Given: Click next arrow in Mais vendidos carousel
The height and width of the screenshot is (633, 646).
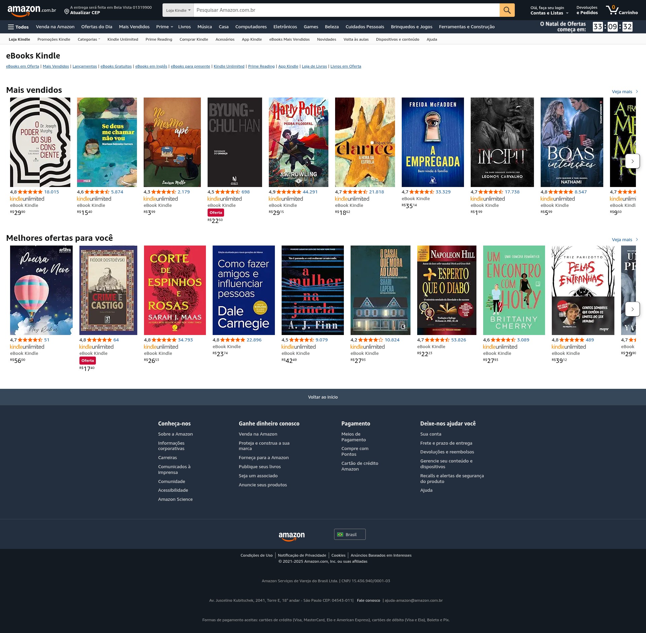Looking at the screenshot, I should 633,161.
